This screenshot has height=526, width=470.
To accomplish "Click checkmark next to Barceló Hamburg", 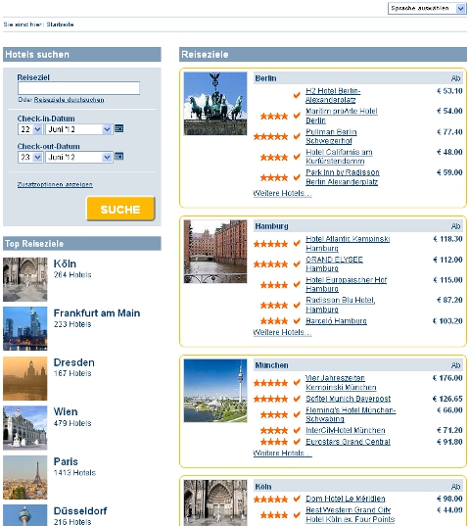I will point(297,320).
